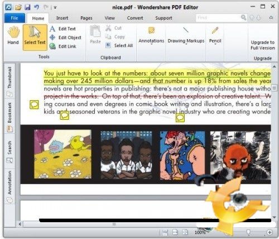Expand the Pencil tool dropdown

(215, 35)
